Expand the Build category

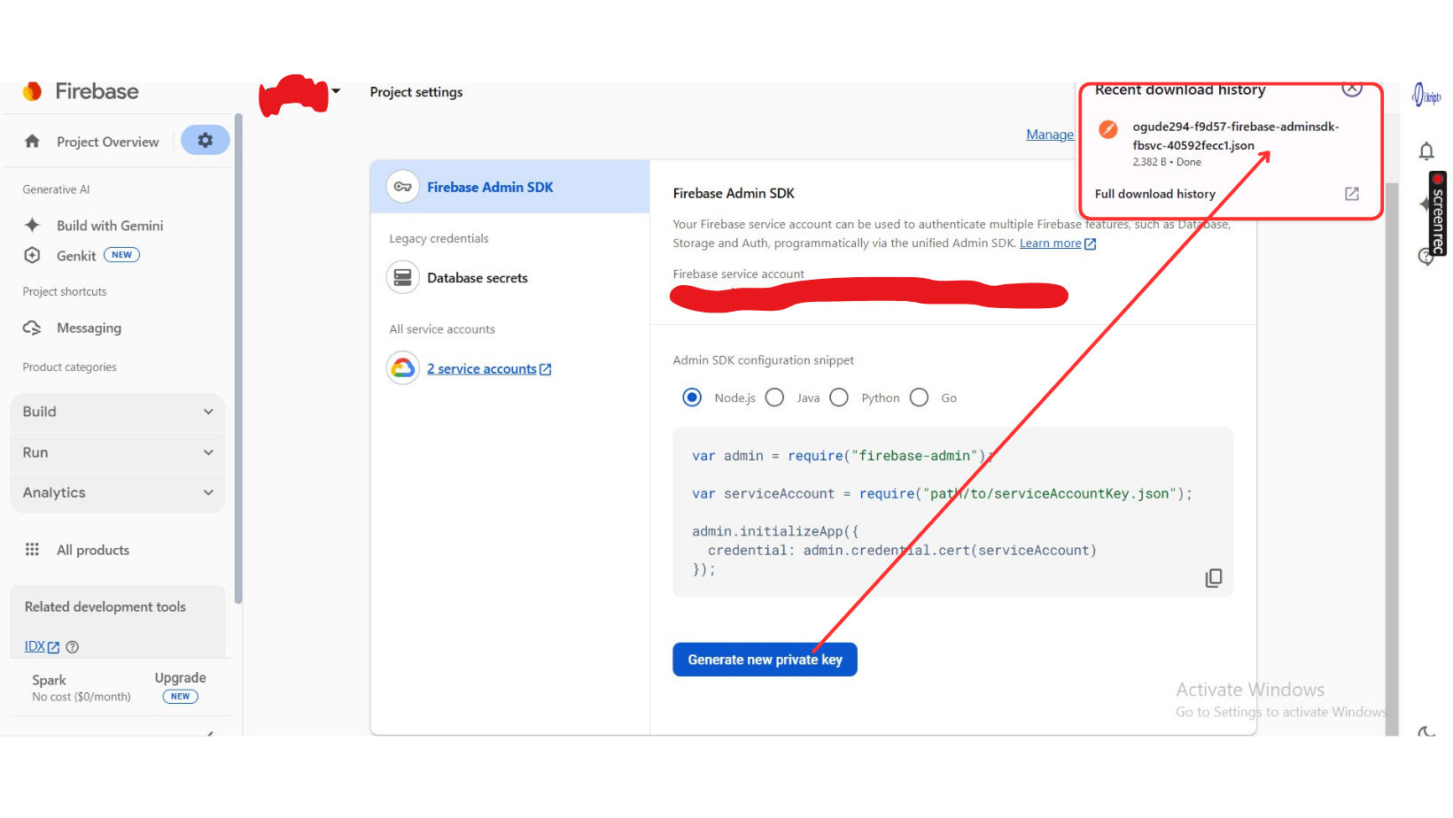118,412
